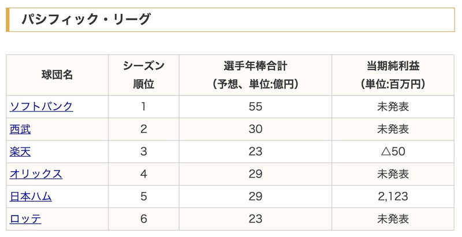Screen dimensions: 462x237
Task: Open the オリックス team page link
Action: click(36, 174)
